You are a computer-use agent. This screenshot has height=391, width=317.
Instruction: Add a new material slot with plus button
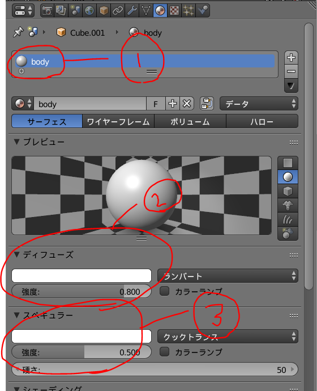click(x=291, y=58)
